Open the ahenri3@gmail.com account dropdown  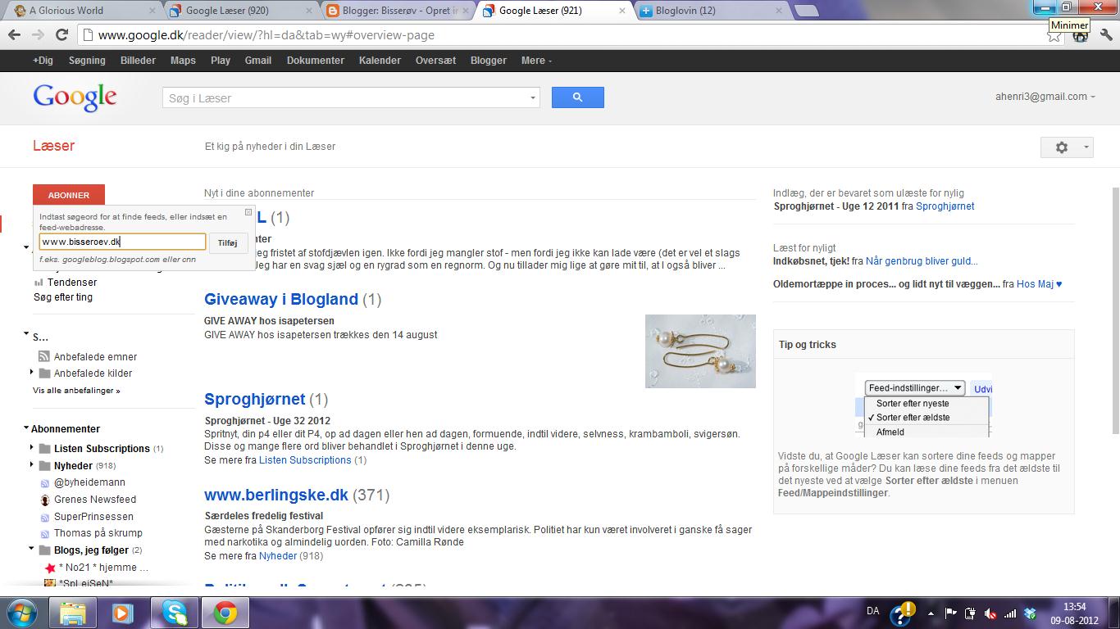(1045, 97)
